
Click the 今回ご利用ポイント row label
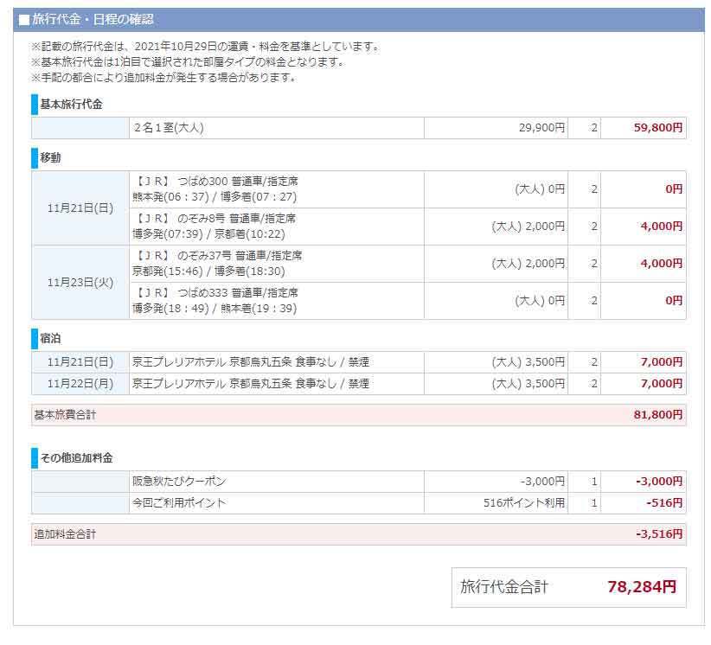(179, 503)
